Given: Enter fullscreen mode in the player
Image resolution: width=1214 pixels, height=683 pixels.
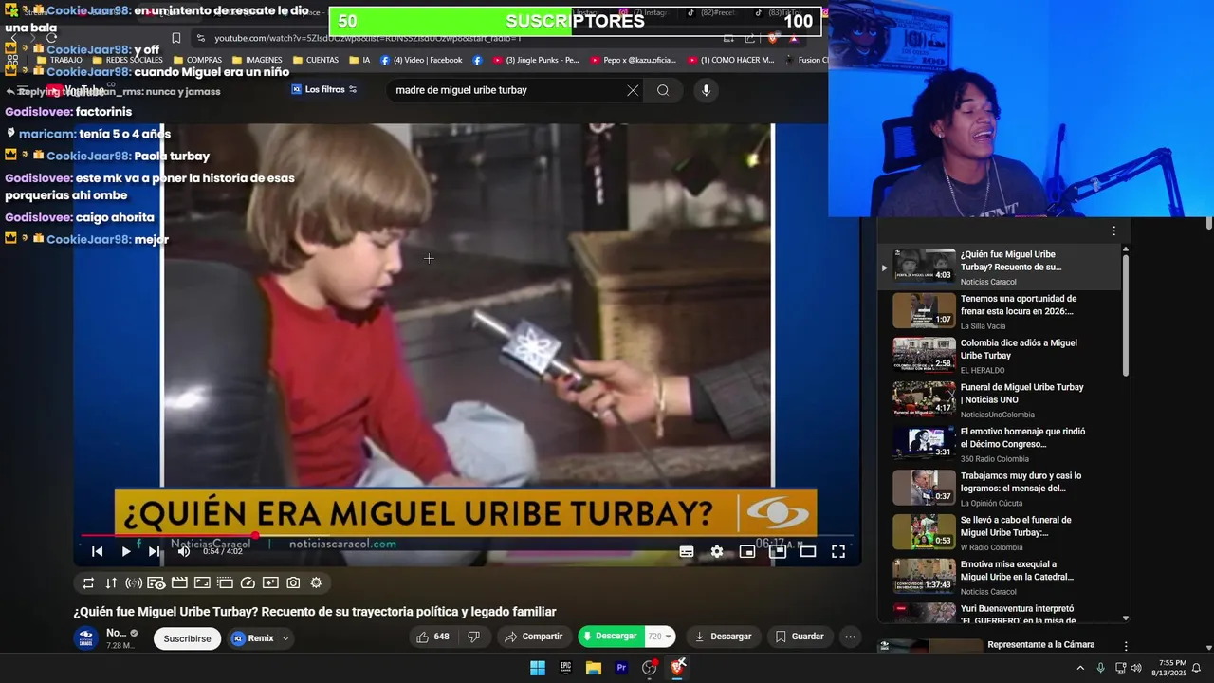Looking at the screenshot, I should coord(838,551).
